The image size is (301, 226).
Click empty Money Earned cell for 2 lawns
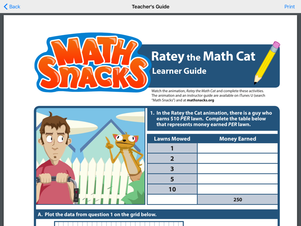238,158
